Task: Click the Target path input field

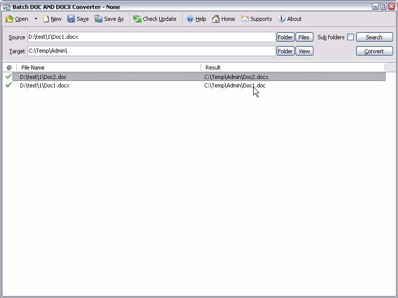Action: click(x=152, y=51)
